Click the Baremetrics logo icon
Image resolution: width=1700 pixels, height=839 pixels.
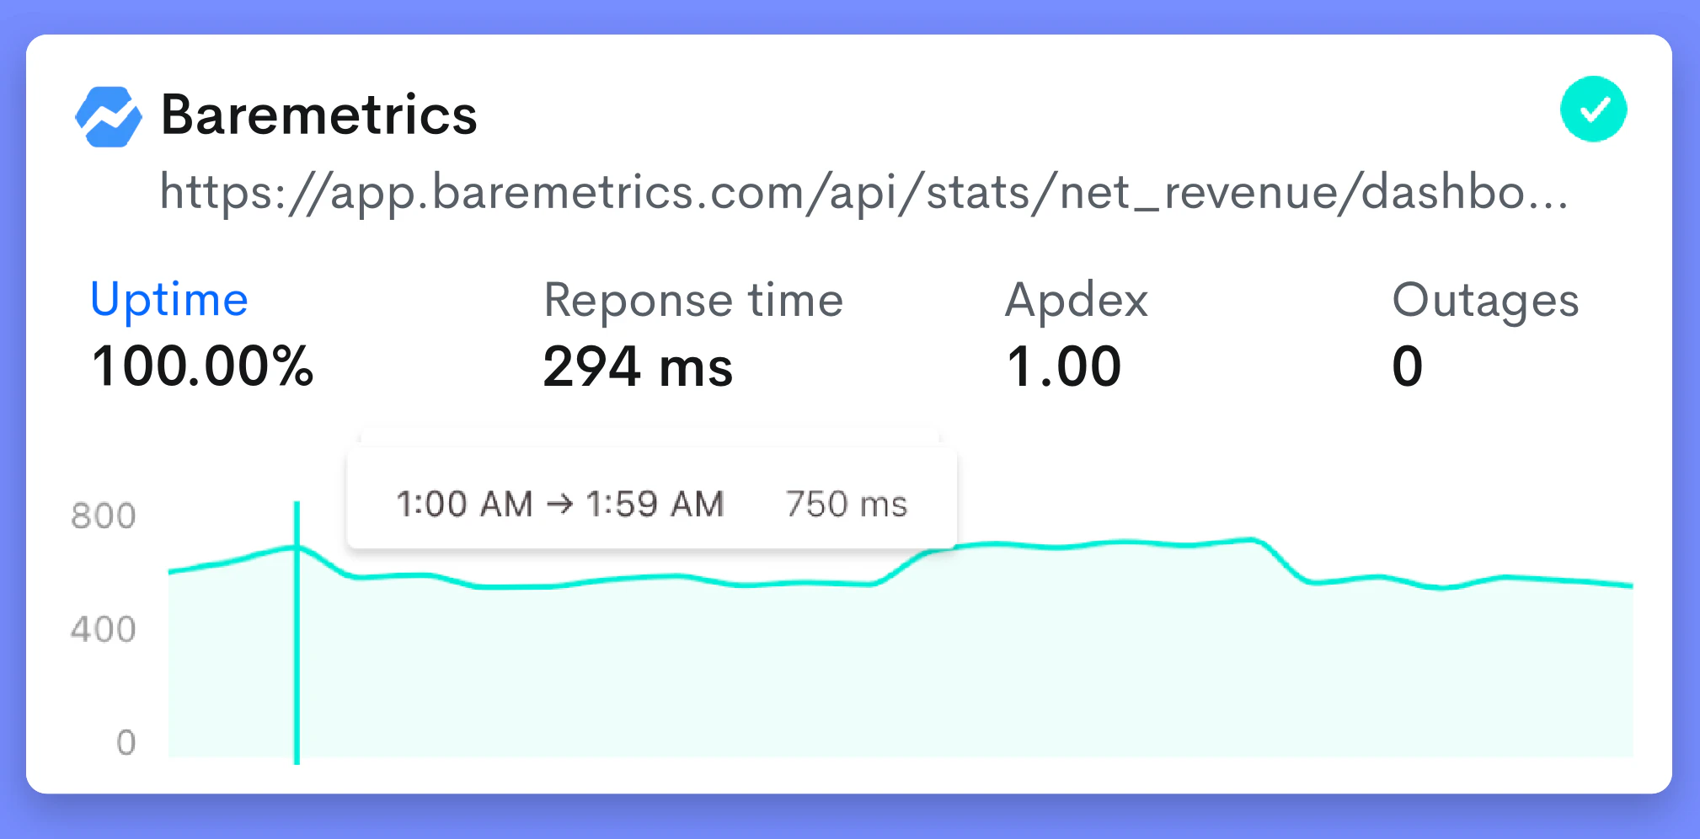[109, 116]
